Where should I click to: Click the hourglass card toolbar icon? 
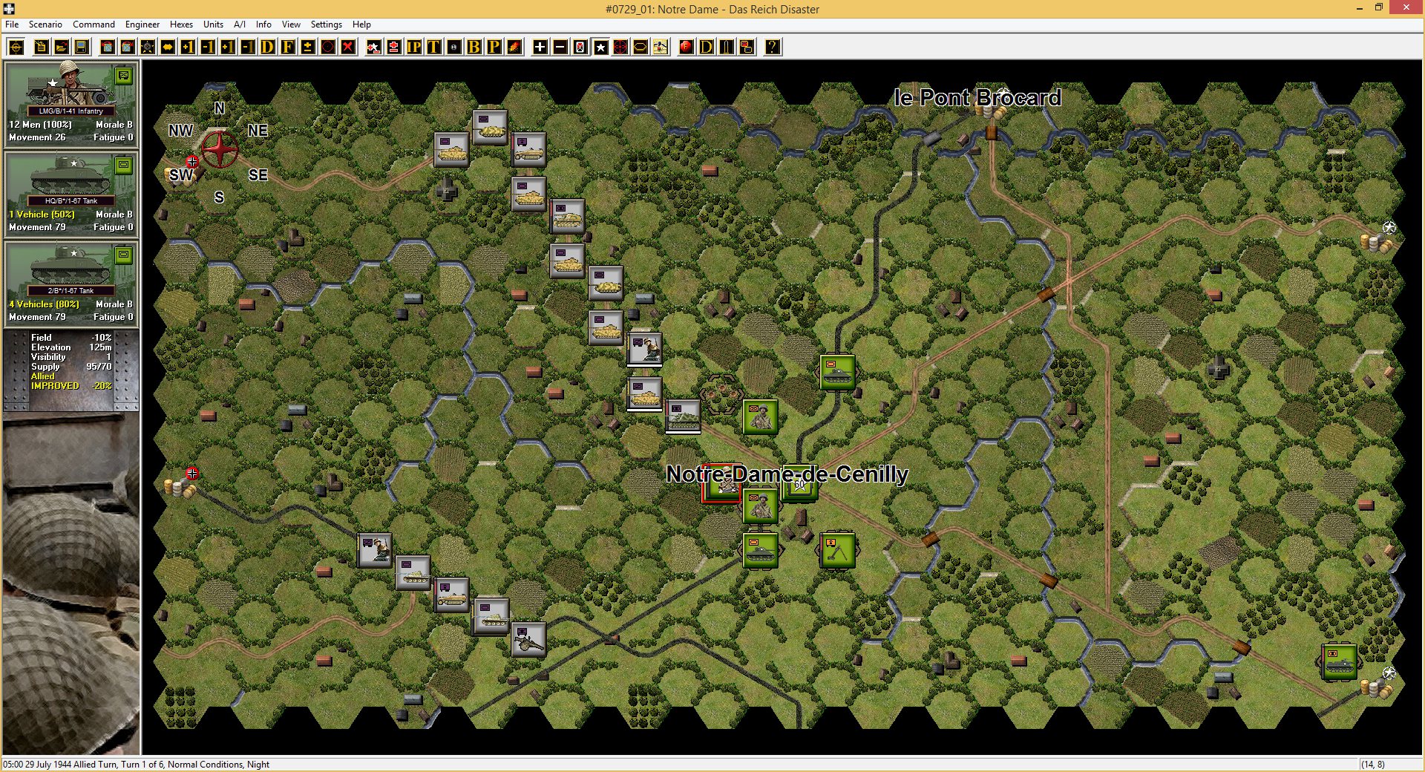click(580, 47)
